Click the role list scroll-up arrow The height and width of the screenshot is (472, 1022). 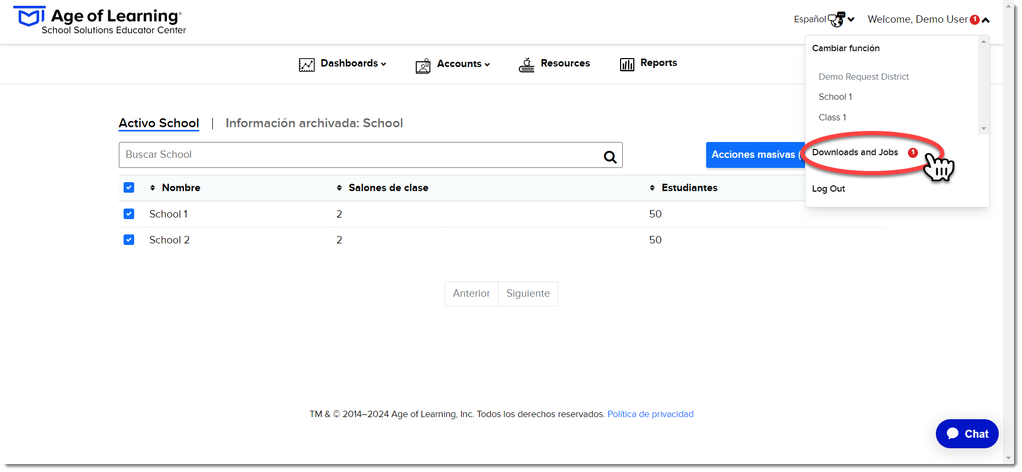pyautogui.click(x=983, y=41)
